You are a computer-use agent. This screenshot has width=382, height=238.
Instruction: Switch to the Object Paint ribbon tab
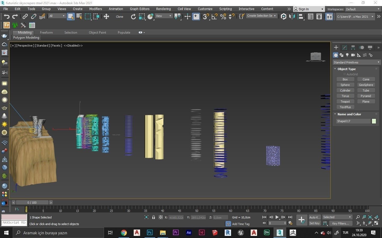tap(97, 33)
